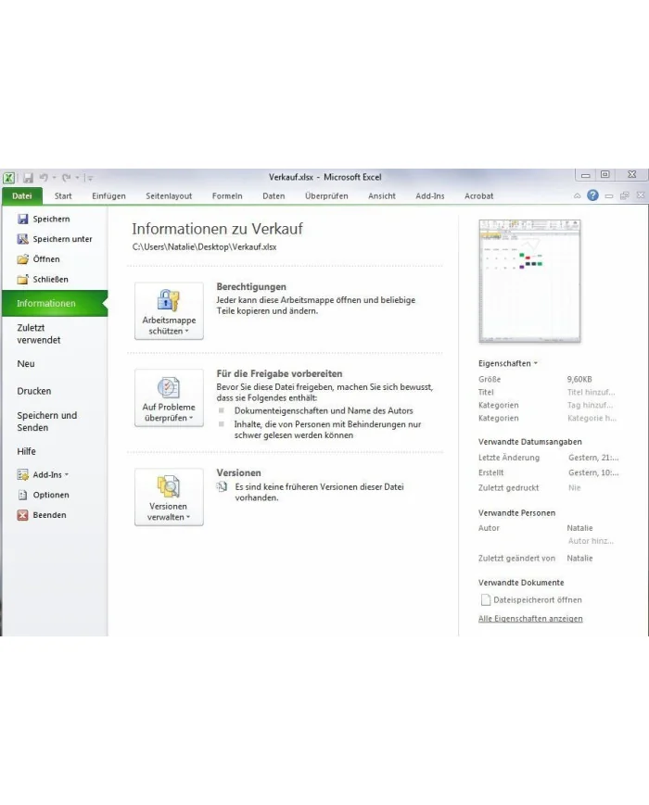Select Neu in the backstage menu

[26, 363]
